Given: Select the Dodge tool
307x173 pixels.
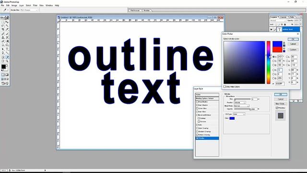Looking at the screenshot, I should click(7, 45).
